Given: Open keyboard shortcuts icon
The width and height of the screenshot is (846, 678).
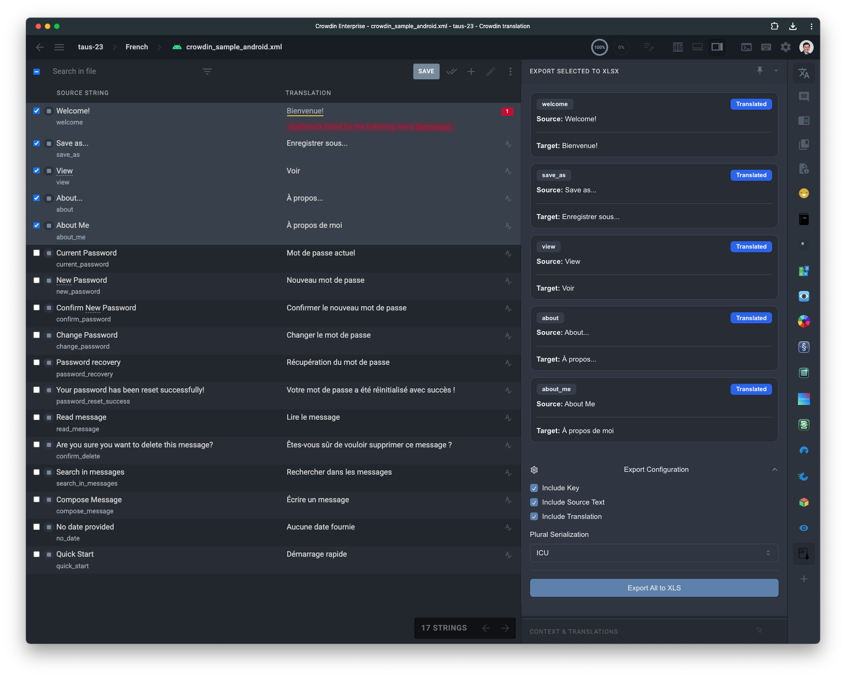Looking at the screenshot, I should (x=766, y=47).
